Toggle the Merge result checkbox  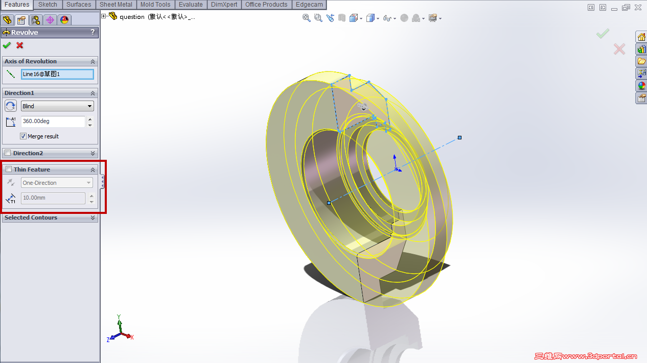click(23, 136)
